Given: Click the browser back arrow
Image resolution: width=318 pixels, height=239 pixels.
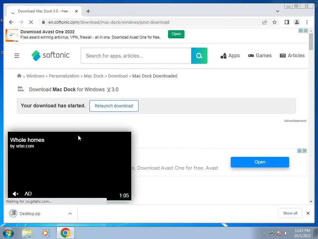Looking at the screenshot, I should [x=11, y=22].
